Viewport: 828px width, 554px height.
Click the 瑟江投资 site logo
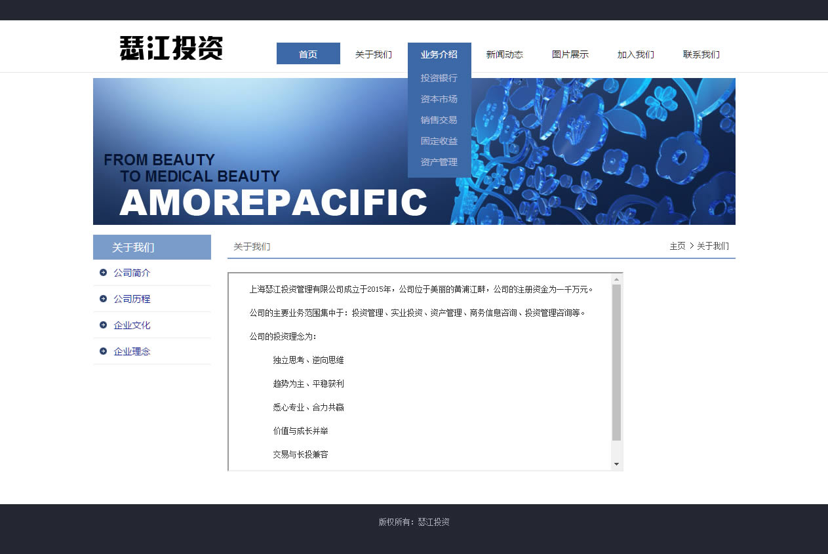(171, 49)
